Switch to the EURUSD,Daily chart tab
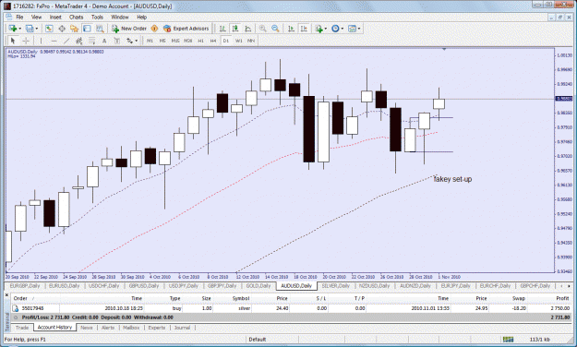 coord(64,285)
